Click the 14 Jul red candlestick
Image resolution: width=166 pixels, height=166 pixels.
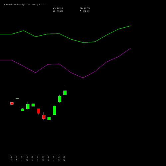(12, 103)
